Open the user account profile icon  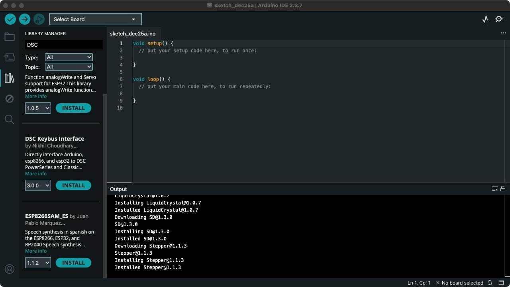(10, 269)
